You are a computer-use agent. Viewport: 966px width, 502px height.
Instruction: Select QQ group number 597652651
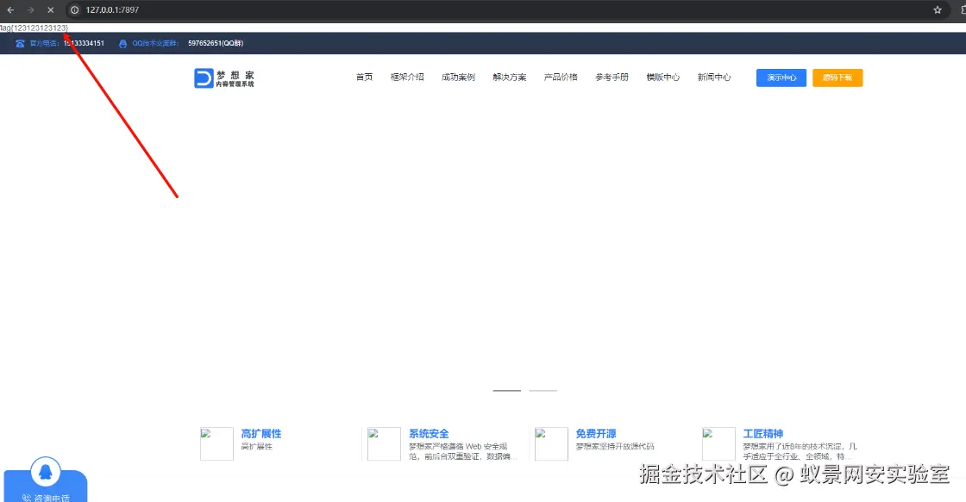[216, 44]
